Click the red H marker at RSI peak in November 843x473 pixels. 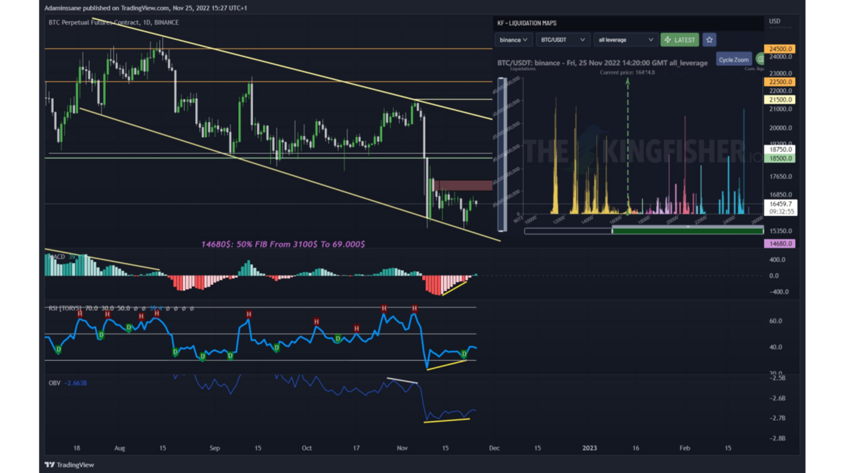[414, 308]
